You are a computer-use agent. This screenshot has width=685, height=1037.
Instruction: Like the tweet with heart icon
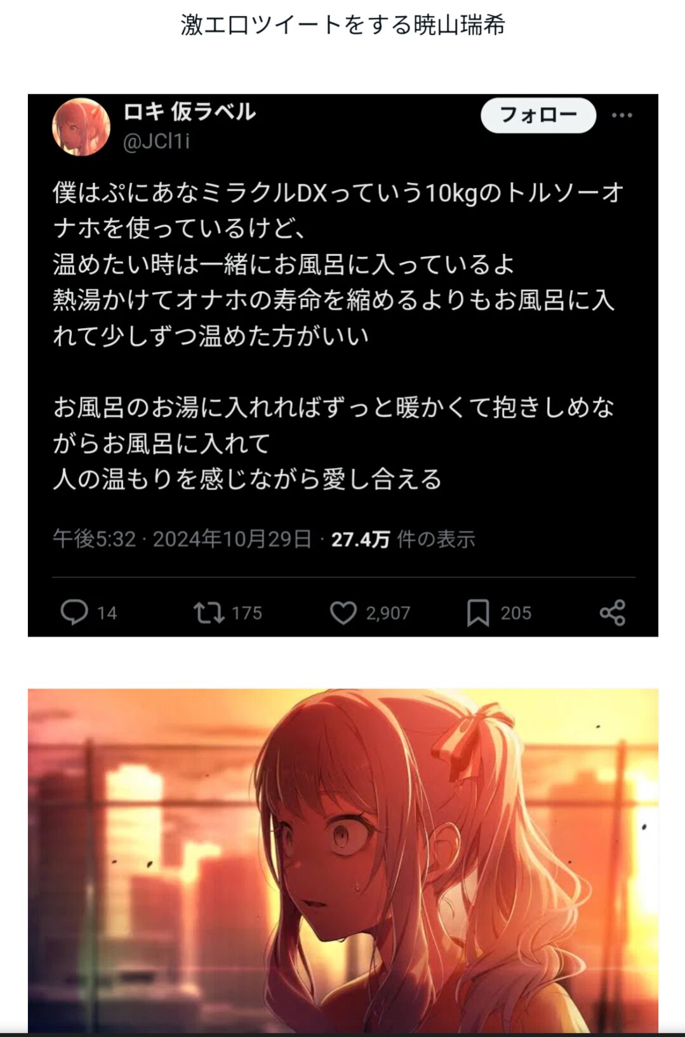point(343,612)
